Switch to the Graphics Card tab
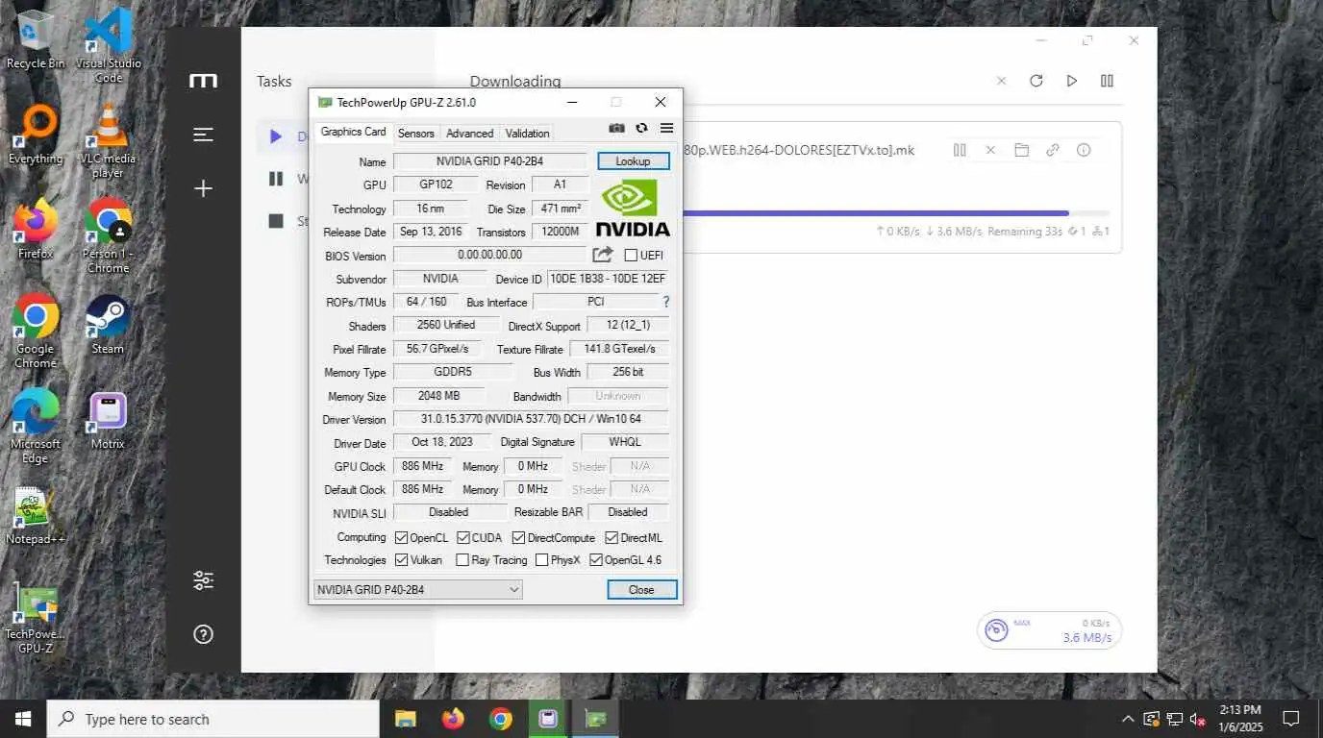 click(353, 132)
